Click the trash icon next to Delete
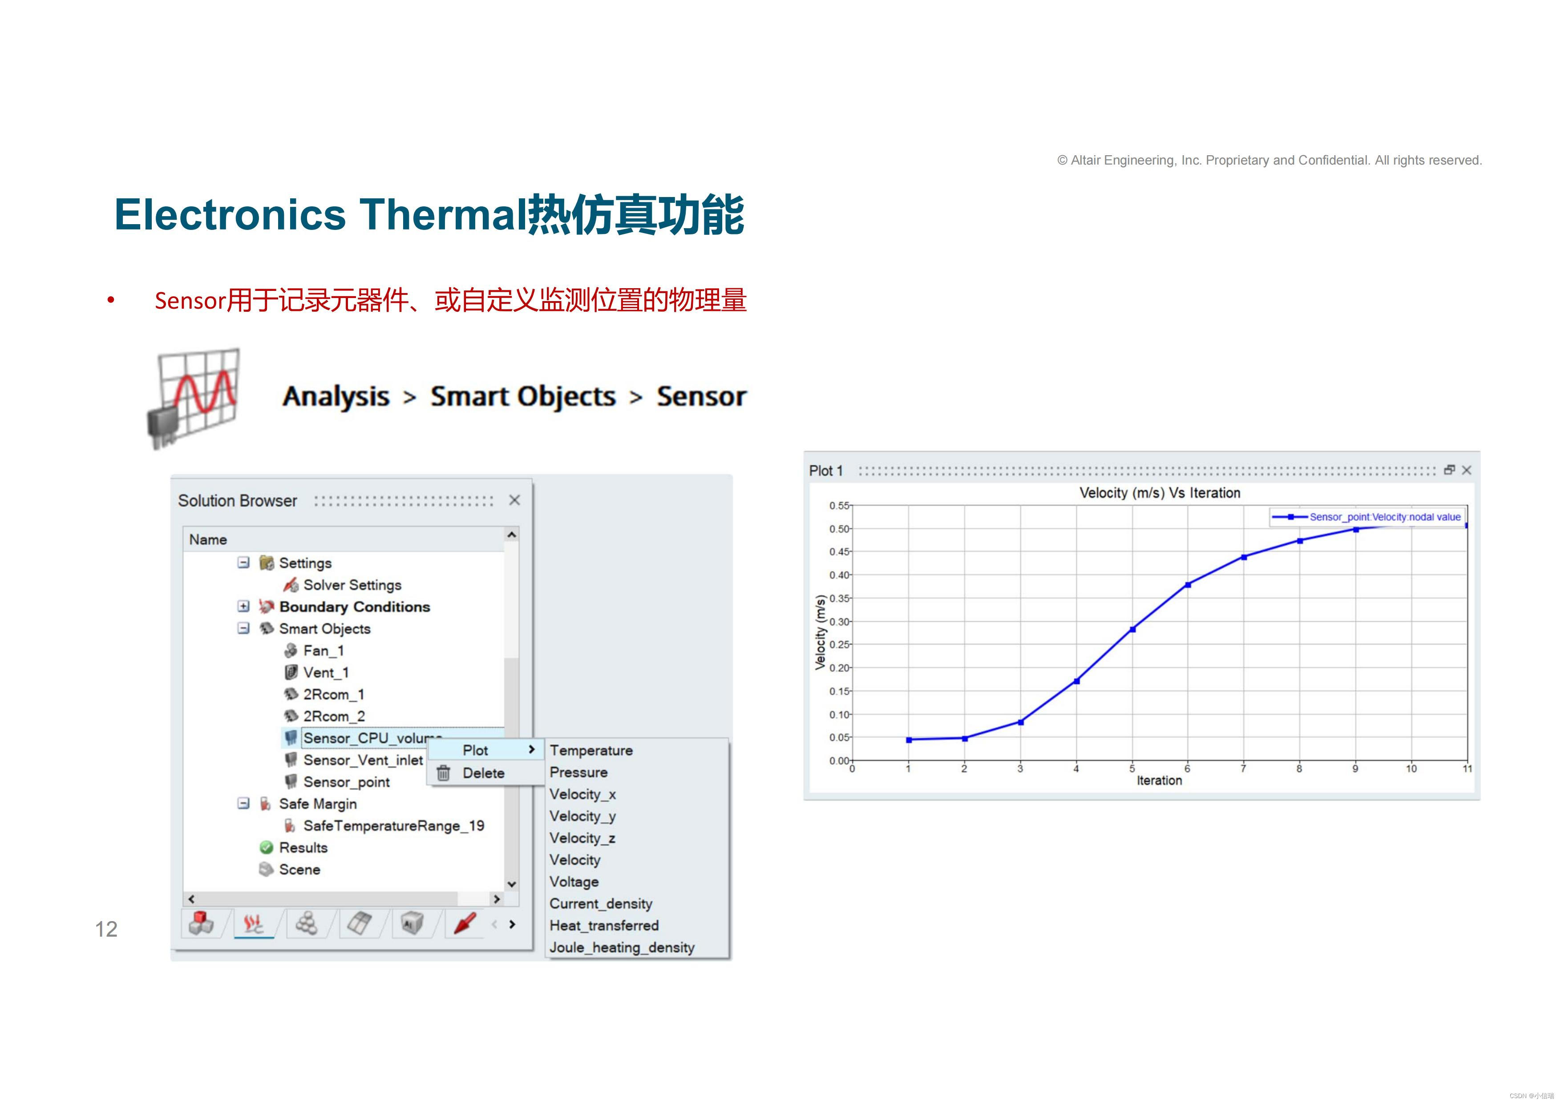 tap(443, 773)
